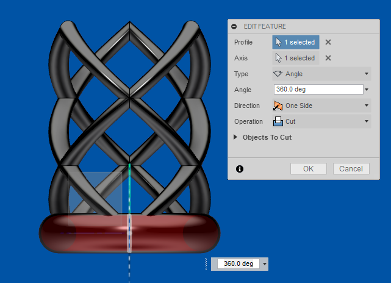Cancel the Edit Feature dialog
Viewport: 391px width, 283px height.
coord(351,169)
